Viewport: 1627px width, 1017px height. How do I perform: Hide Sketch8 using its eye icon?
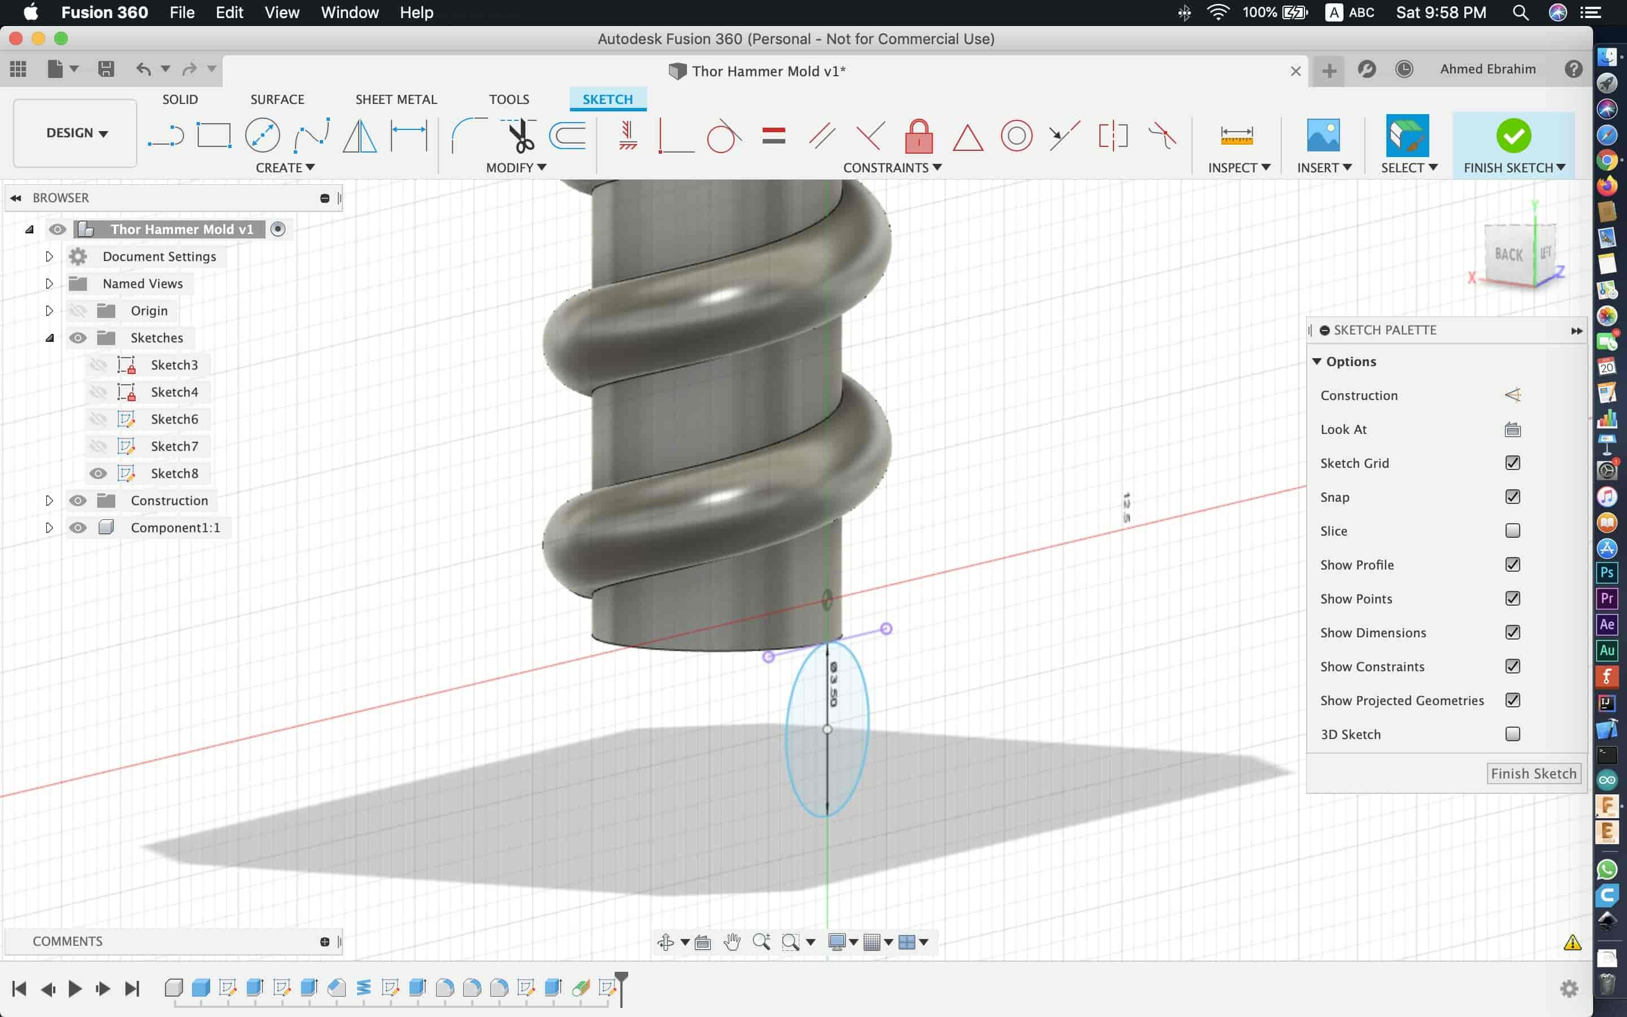(98, 473)
